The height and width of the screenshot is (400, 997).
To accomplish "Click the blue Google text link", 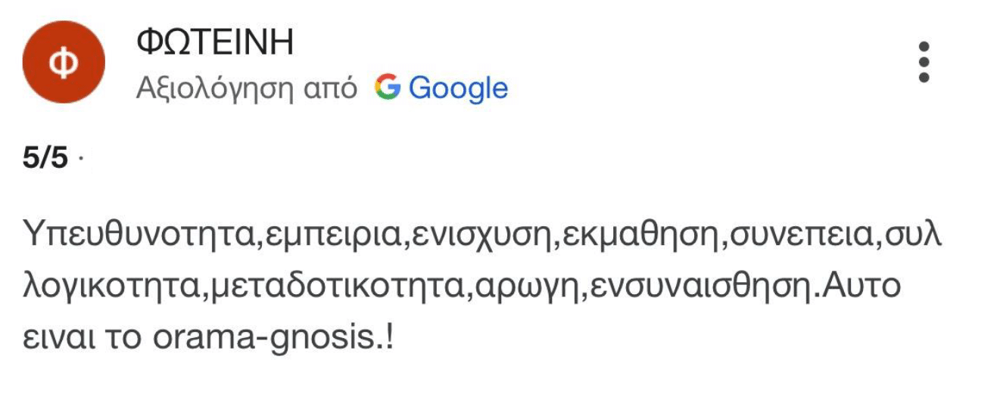I will pyautogui.click(x=458, y=88).
